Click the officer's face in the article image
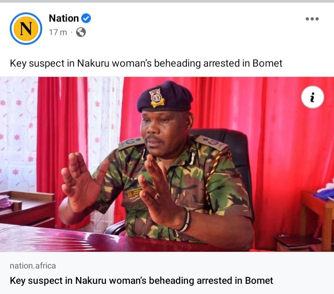Image resolution: width=334 pixels, height=294 pixels. (x=162, y=133)
